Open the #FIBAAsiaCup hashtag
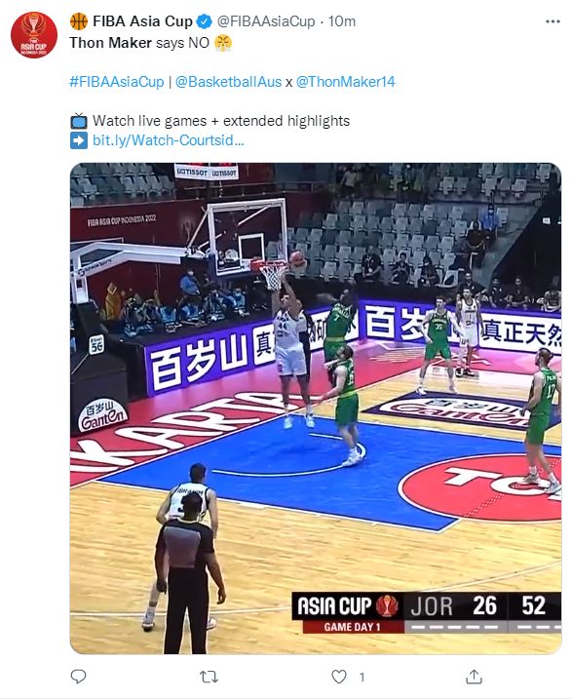The image size is (572, 700). (117, 82)
